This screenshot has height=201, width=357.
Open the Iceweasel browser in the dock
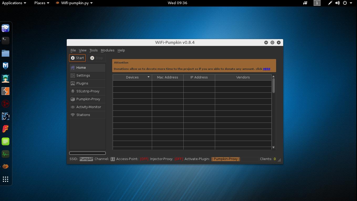coord(6,28)
